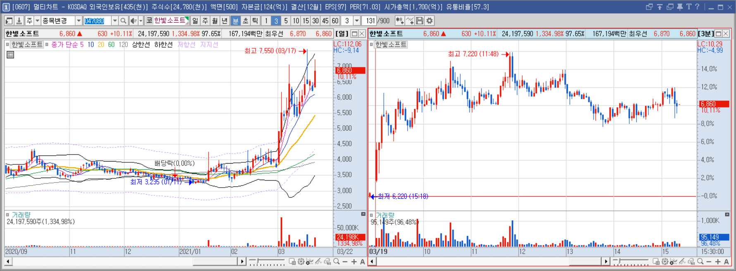736x271 pixels.
Task: Select the 년 (yearly) period button
Action: pos(225,21)
